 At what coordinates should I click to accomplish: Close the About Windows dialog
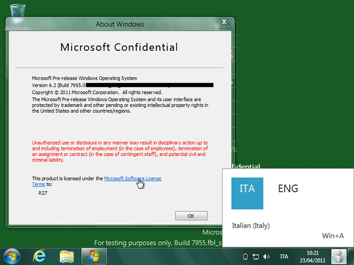pos(224,22)
